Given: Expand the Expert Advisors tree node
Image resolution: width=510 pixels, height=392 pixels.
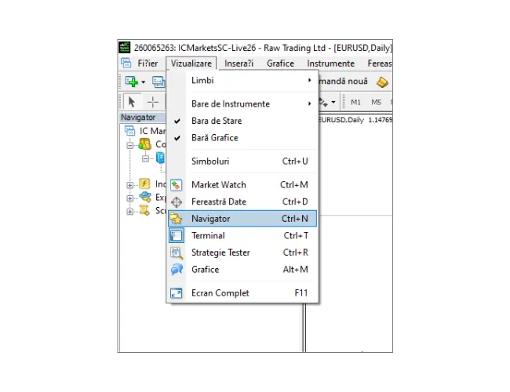Looking at the screenshot, I should 129,198.
